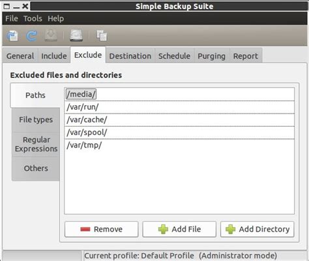The height and width of the screenshot is (261, 309).
Task: Show the Others exclusion section
Action: (36, 168)
